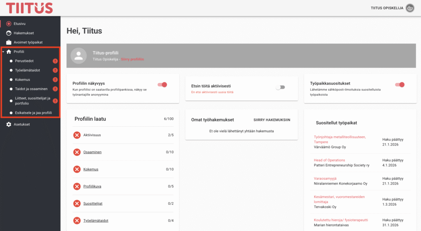Enable the Etsin töitä aktiivisesti switch
The width and height of the screenshot is (421, 231).
point(280,87)
